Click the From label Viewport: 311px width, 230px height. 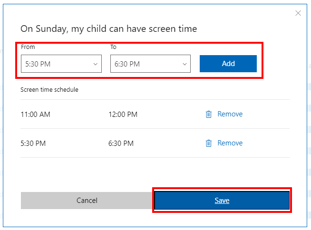click(x=28, y=47)
